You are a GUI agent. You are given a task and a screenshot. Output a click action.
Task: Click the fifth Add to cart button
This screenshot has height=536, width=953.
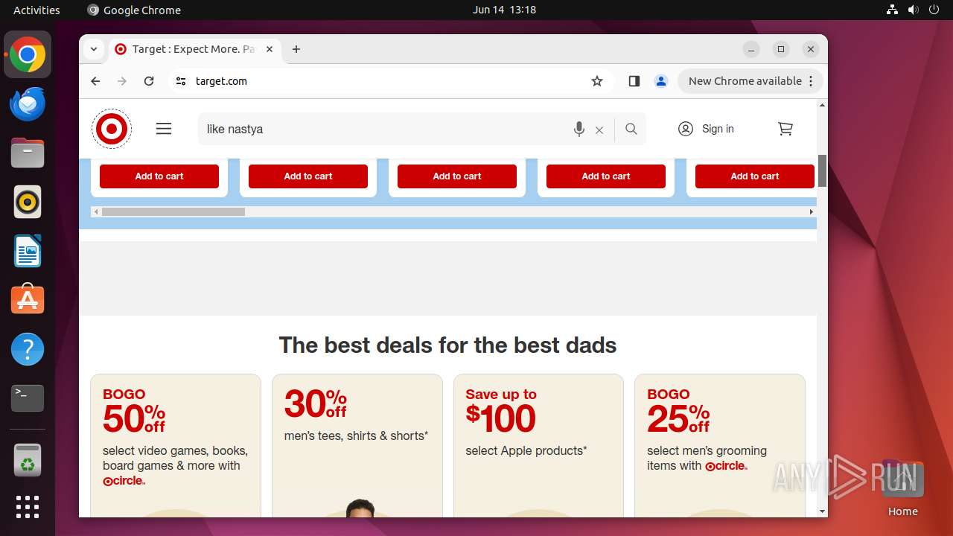[755, 176]
